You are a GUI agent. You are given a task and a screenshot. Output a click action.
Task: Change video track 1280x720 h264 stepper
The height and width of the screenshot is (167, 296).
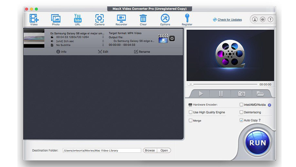pos(103,37)
